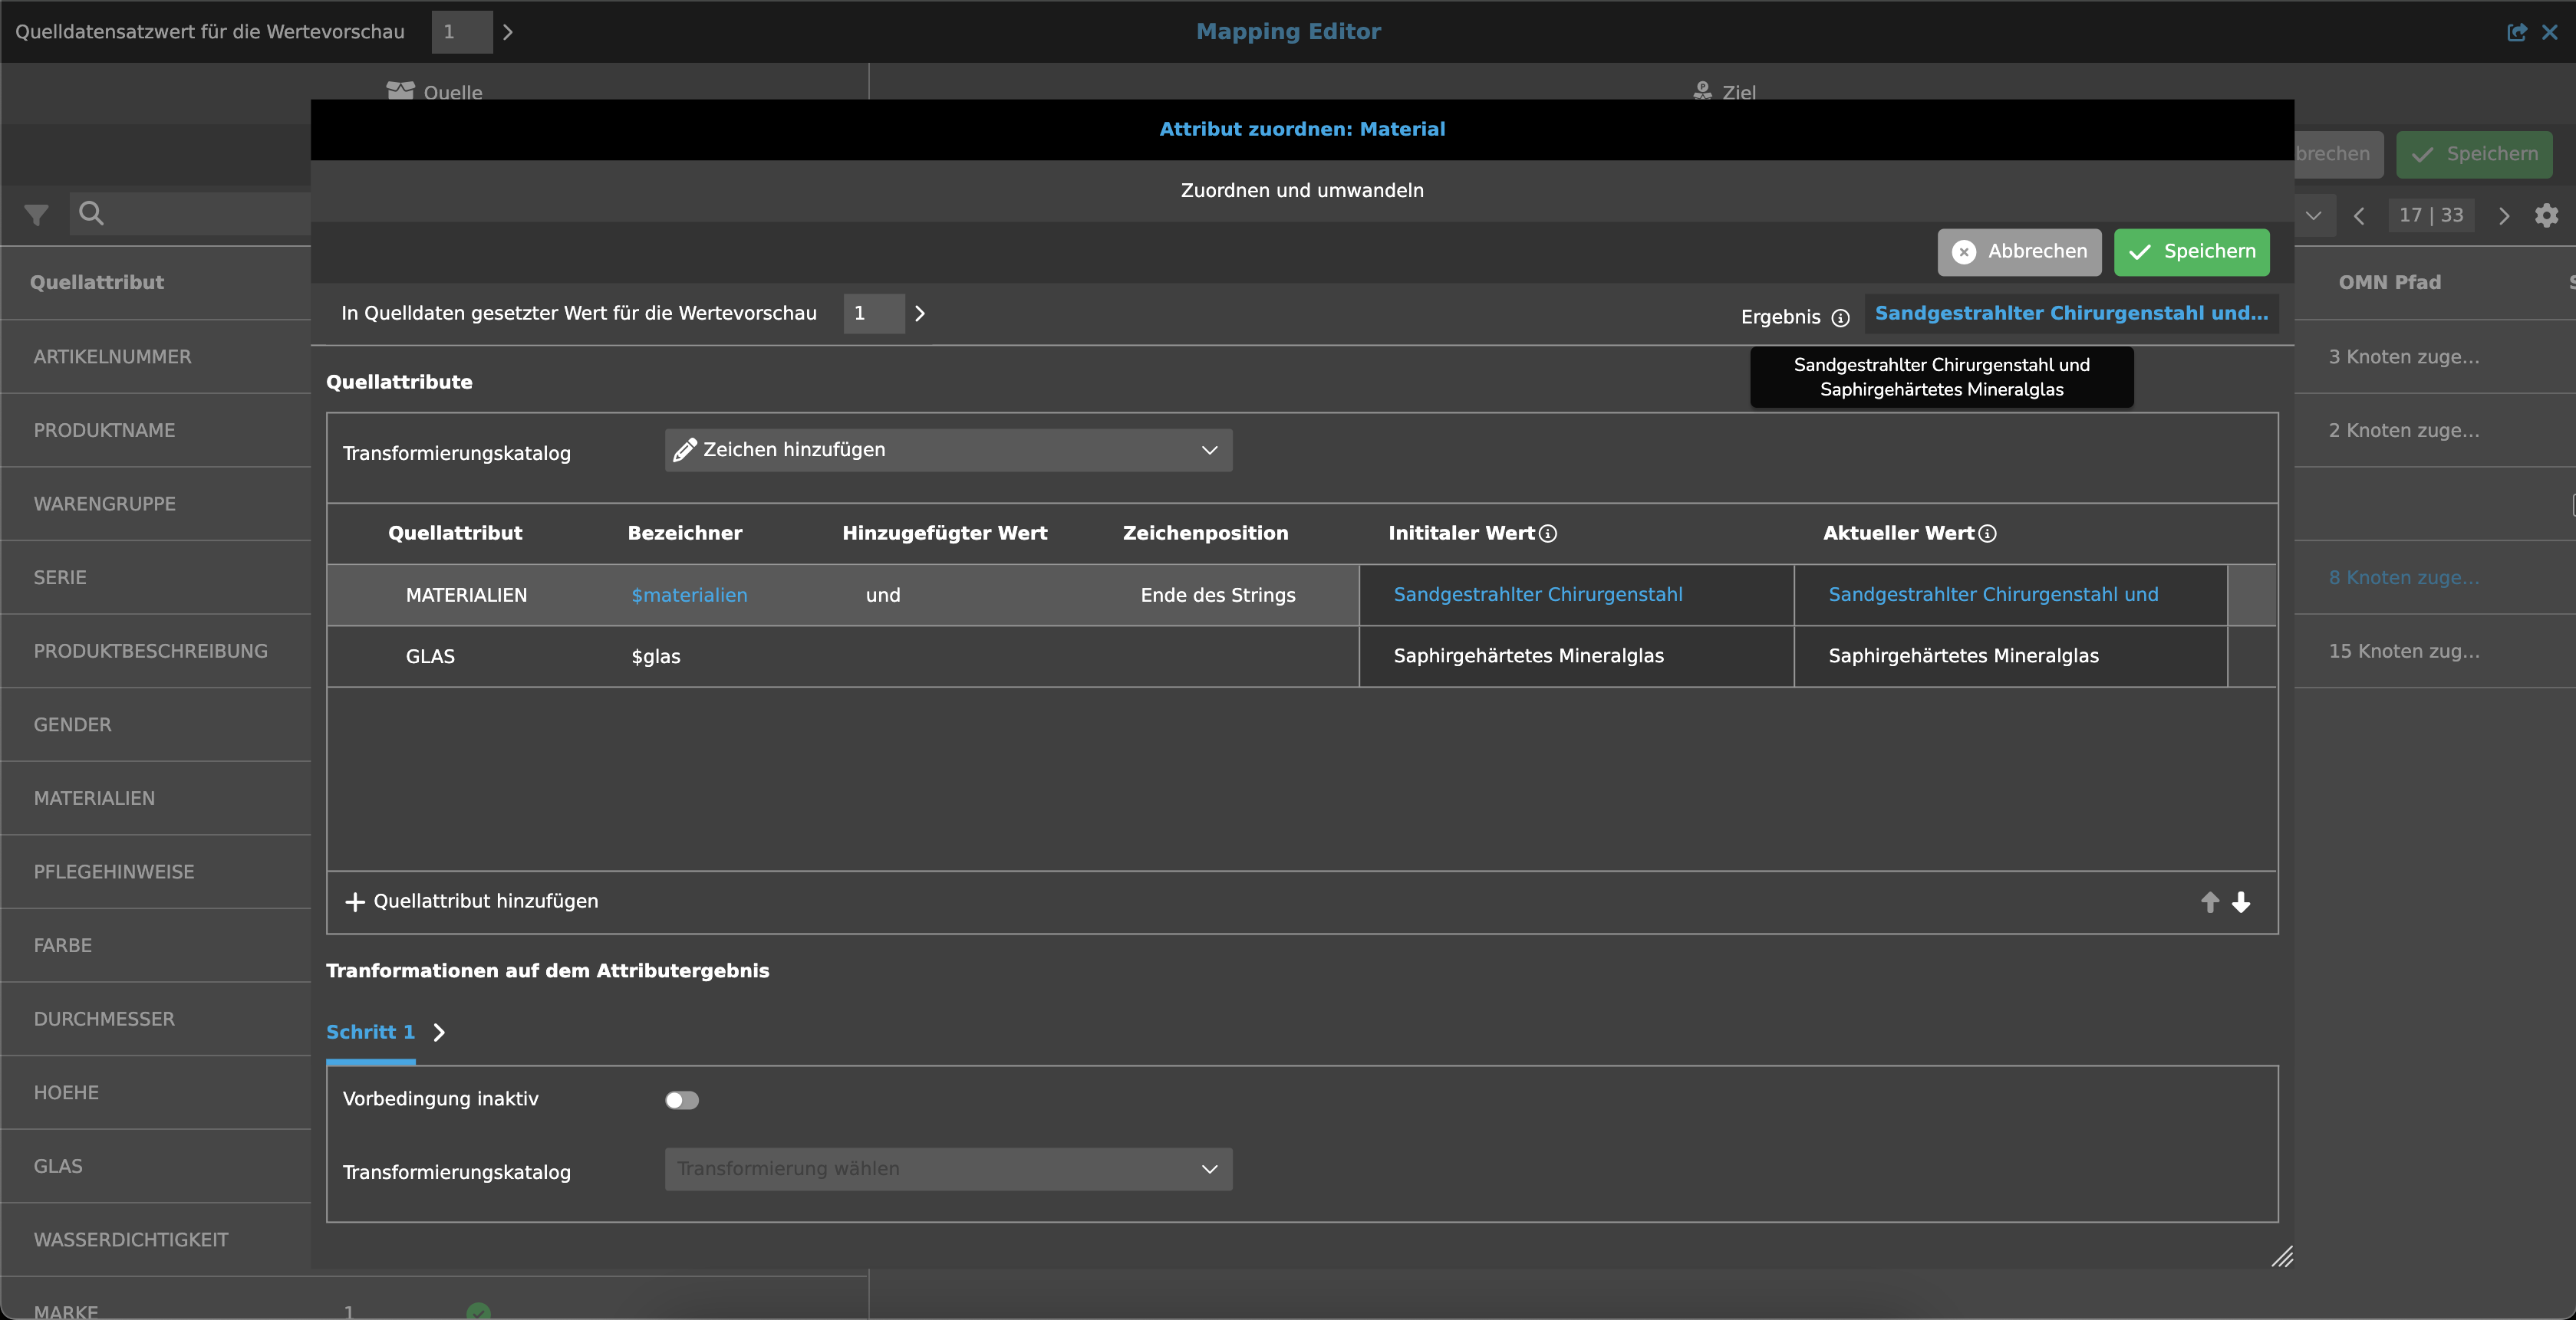
Task: Click the Ergebnis info icon
Action: [x=1840, y=318]
